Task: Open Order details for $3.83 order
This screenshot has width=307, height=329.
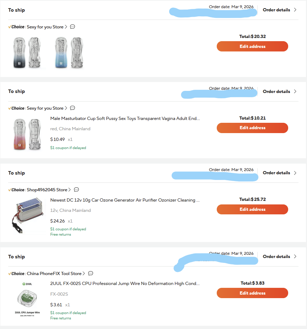Action: [x=276, y=257]
